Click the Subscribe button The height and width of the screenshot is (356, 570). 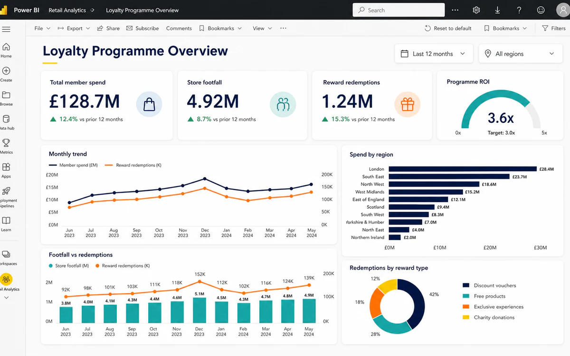142,28
